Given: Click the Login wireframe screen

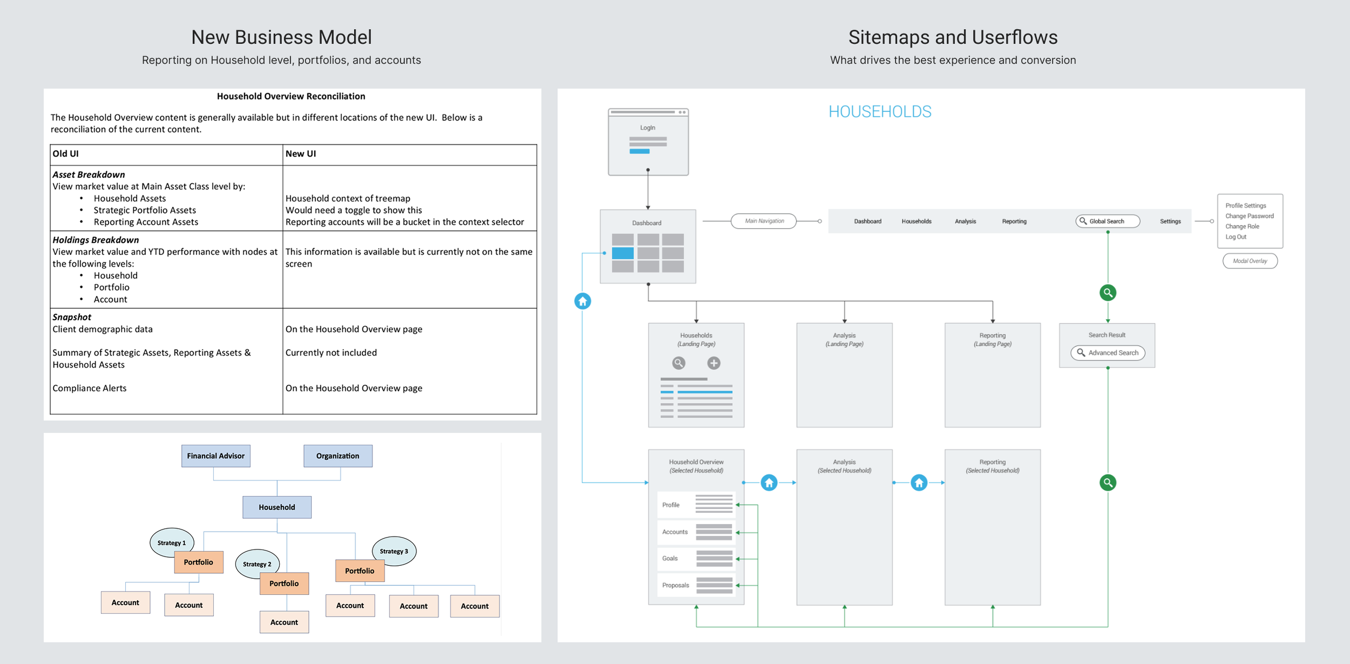Looking at the screenshot, I should click(648, 142).
